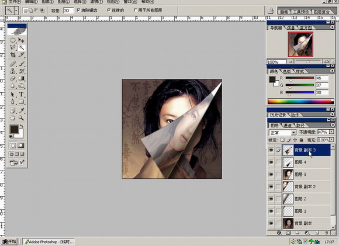Screen dimensions: 339x246
Task: Select the Eraser tool
Action: point(13,78)
